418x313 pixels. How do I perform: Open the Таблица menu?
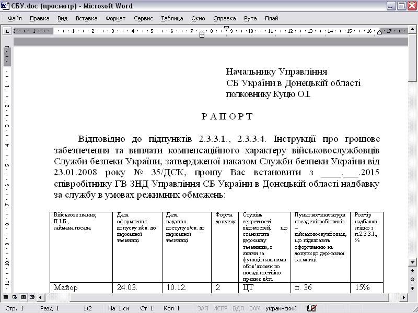172,18
